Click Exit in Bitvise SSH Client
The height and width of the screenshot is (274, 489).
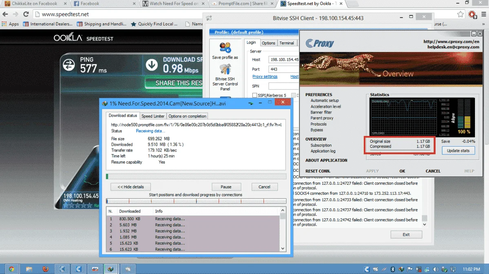tap(406, 235)
